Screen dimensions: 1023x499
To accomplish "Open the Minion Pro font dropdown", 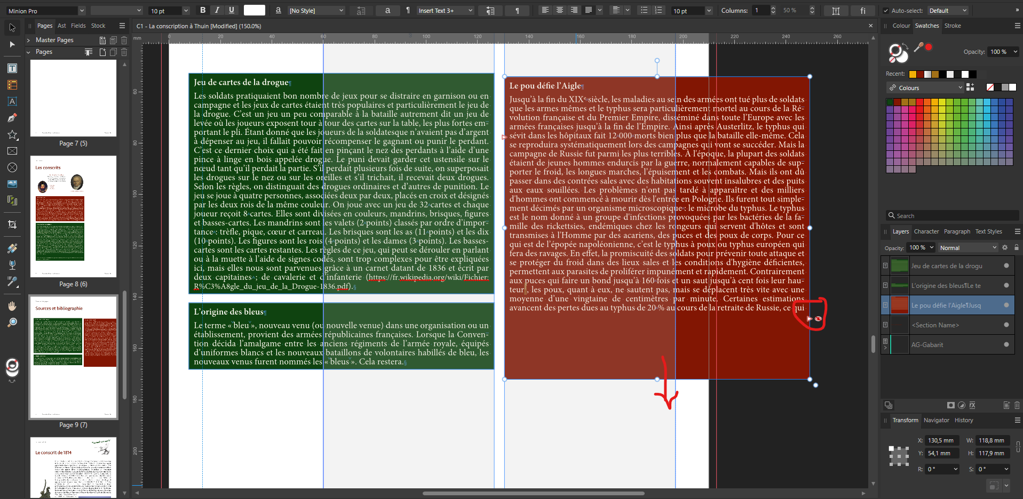I will 81,10.
